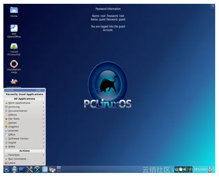The width and height of the screenshot is (219, 178).
Task: Click the virtual desktop pager in taskbar
Action: coord(59,169)
